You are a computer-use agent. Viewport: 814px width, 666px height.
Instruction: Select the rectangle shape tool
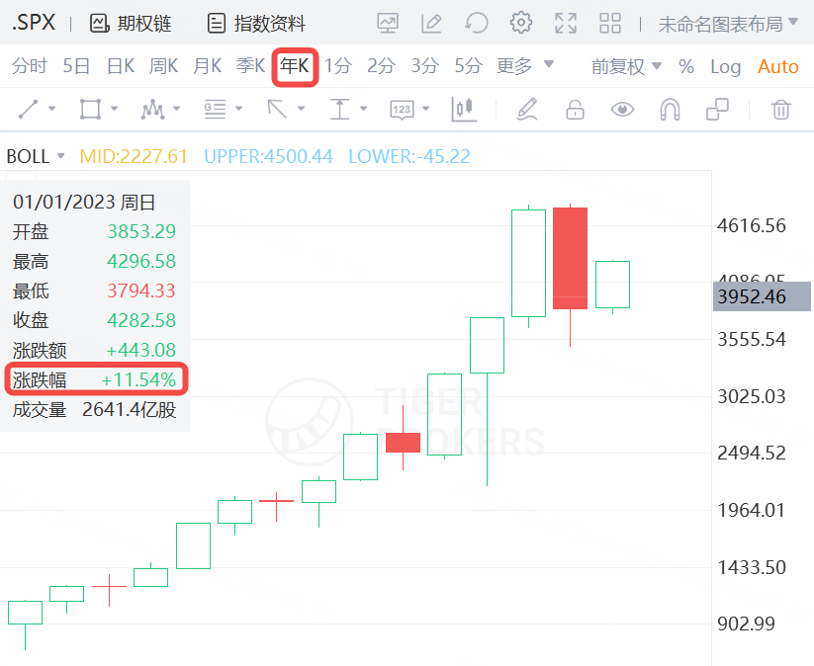pos(90,109)
